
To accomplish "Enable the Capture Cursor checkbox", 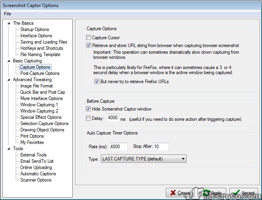I will pyautogui.click(x=89, y=38).
